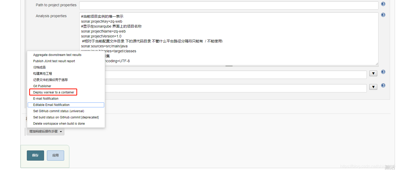This screenshot has height=171, width=396.
Task: Select Aggregate downstream test results
Action: [x=57, y=55]
